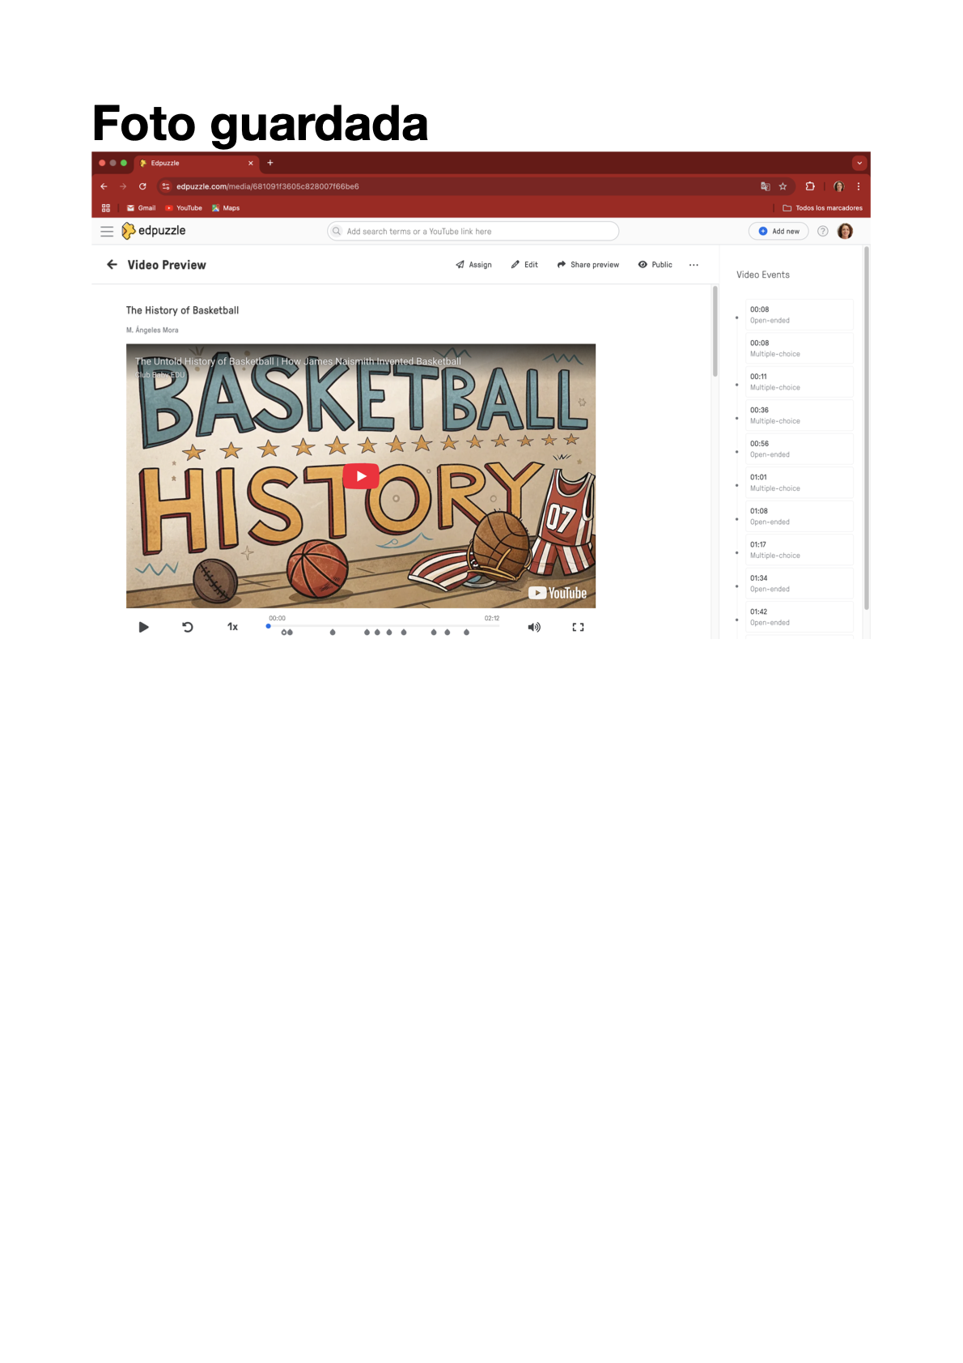Open the Chrome profile avatar

839,186
